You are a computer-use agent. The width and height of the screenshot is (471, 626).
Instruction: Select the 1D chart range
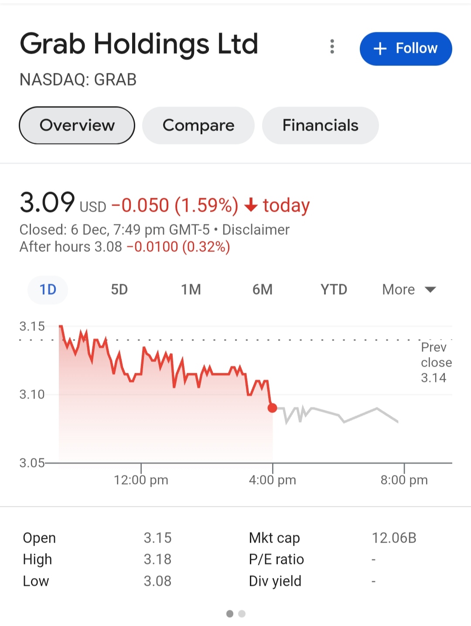48,289
